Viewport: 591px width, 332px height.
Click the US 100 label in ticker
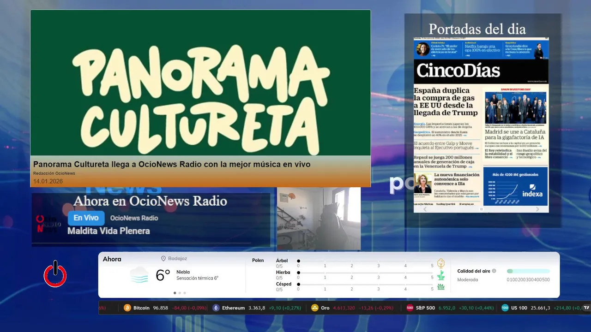(x=519, y=308)
